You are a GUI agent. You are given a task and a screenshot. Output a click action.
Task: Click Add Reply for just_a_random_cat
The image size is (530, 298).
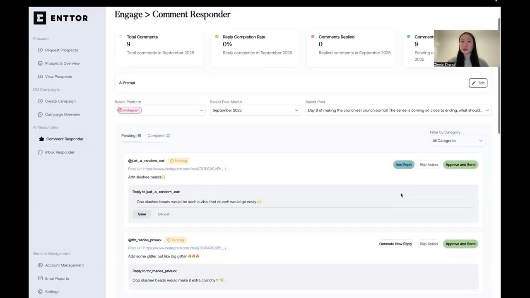click(404, 165)
